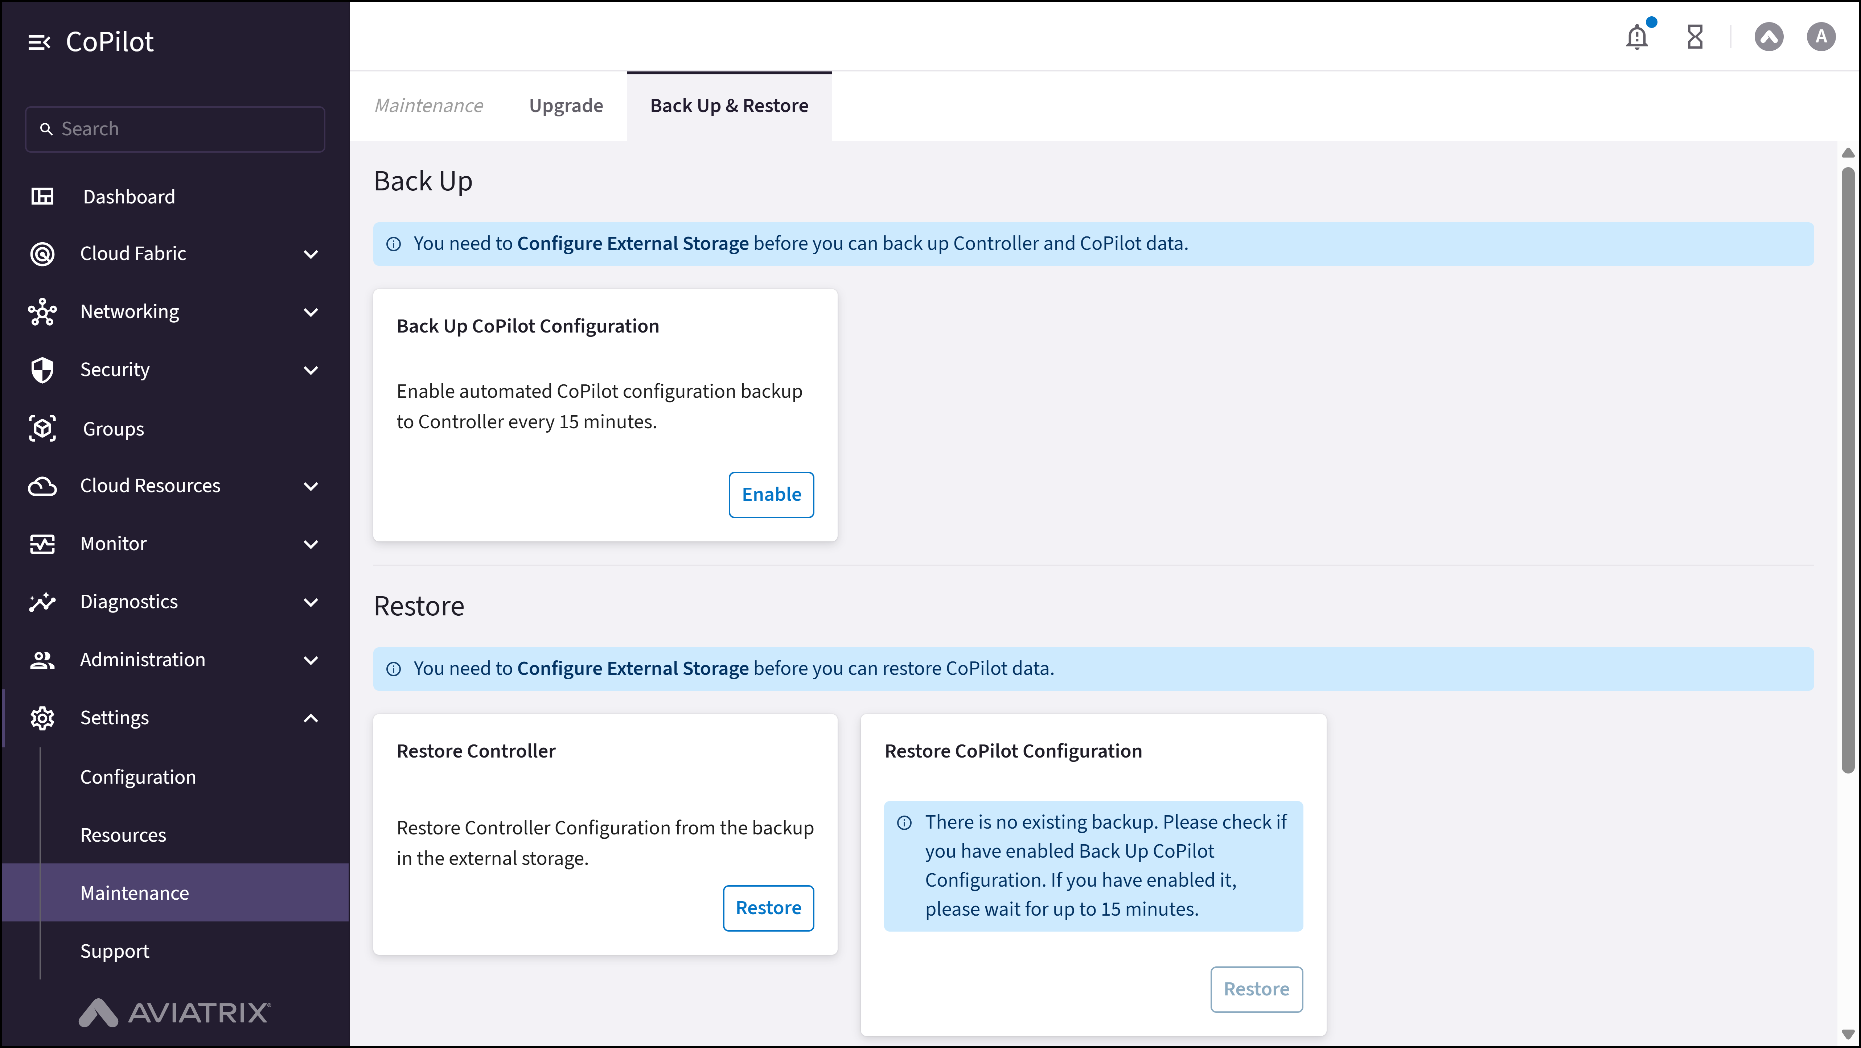Enable CoPilot configuration backup
Screen dimensions: 1861x1048
click(771, 495)
